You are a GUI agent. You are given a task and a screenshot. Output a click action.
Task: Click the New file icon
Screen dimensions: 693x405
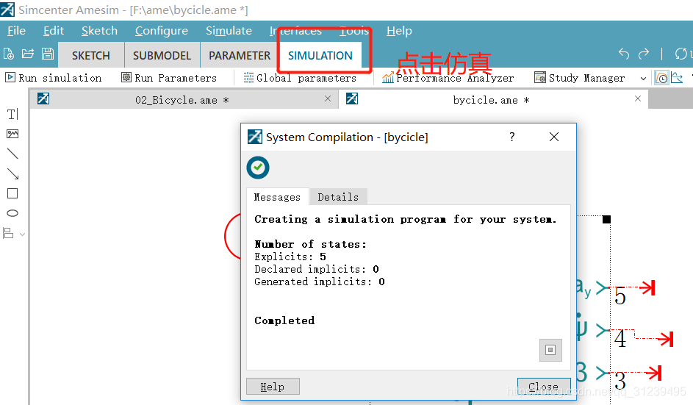(x=8, y=54)
